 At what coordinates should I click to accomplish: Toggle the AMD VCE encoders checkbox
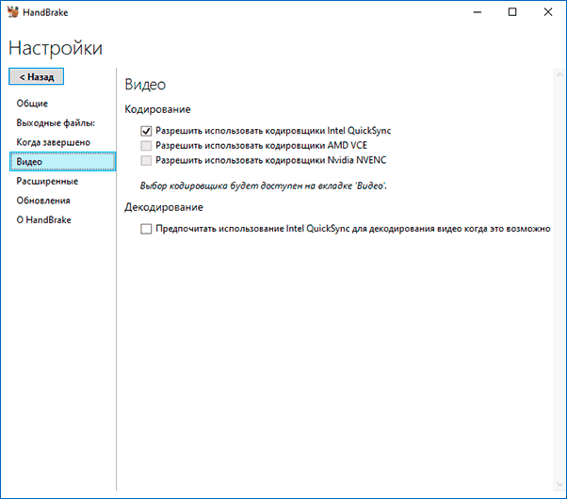[x=146, y=146]
